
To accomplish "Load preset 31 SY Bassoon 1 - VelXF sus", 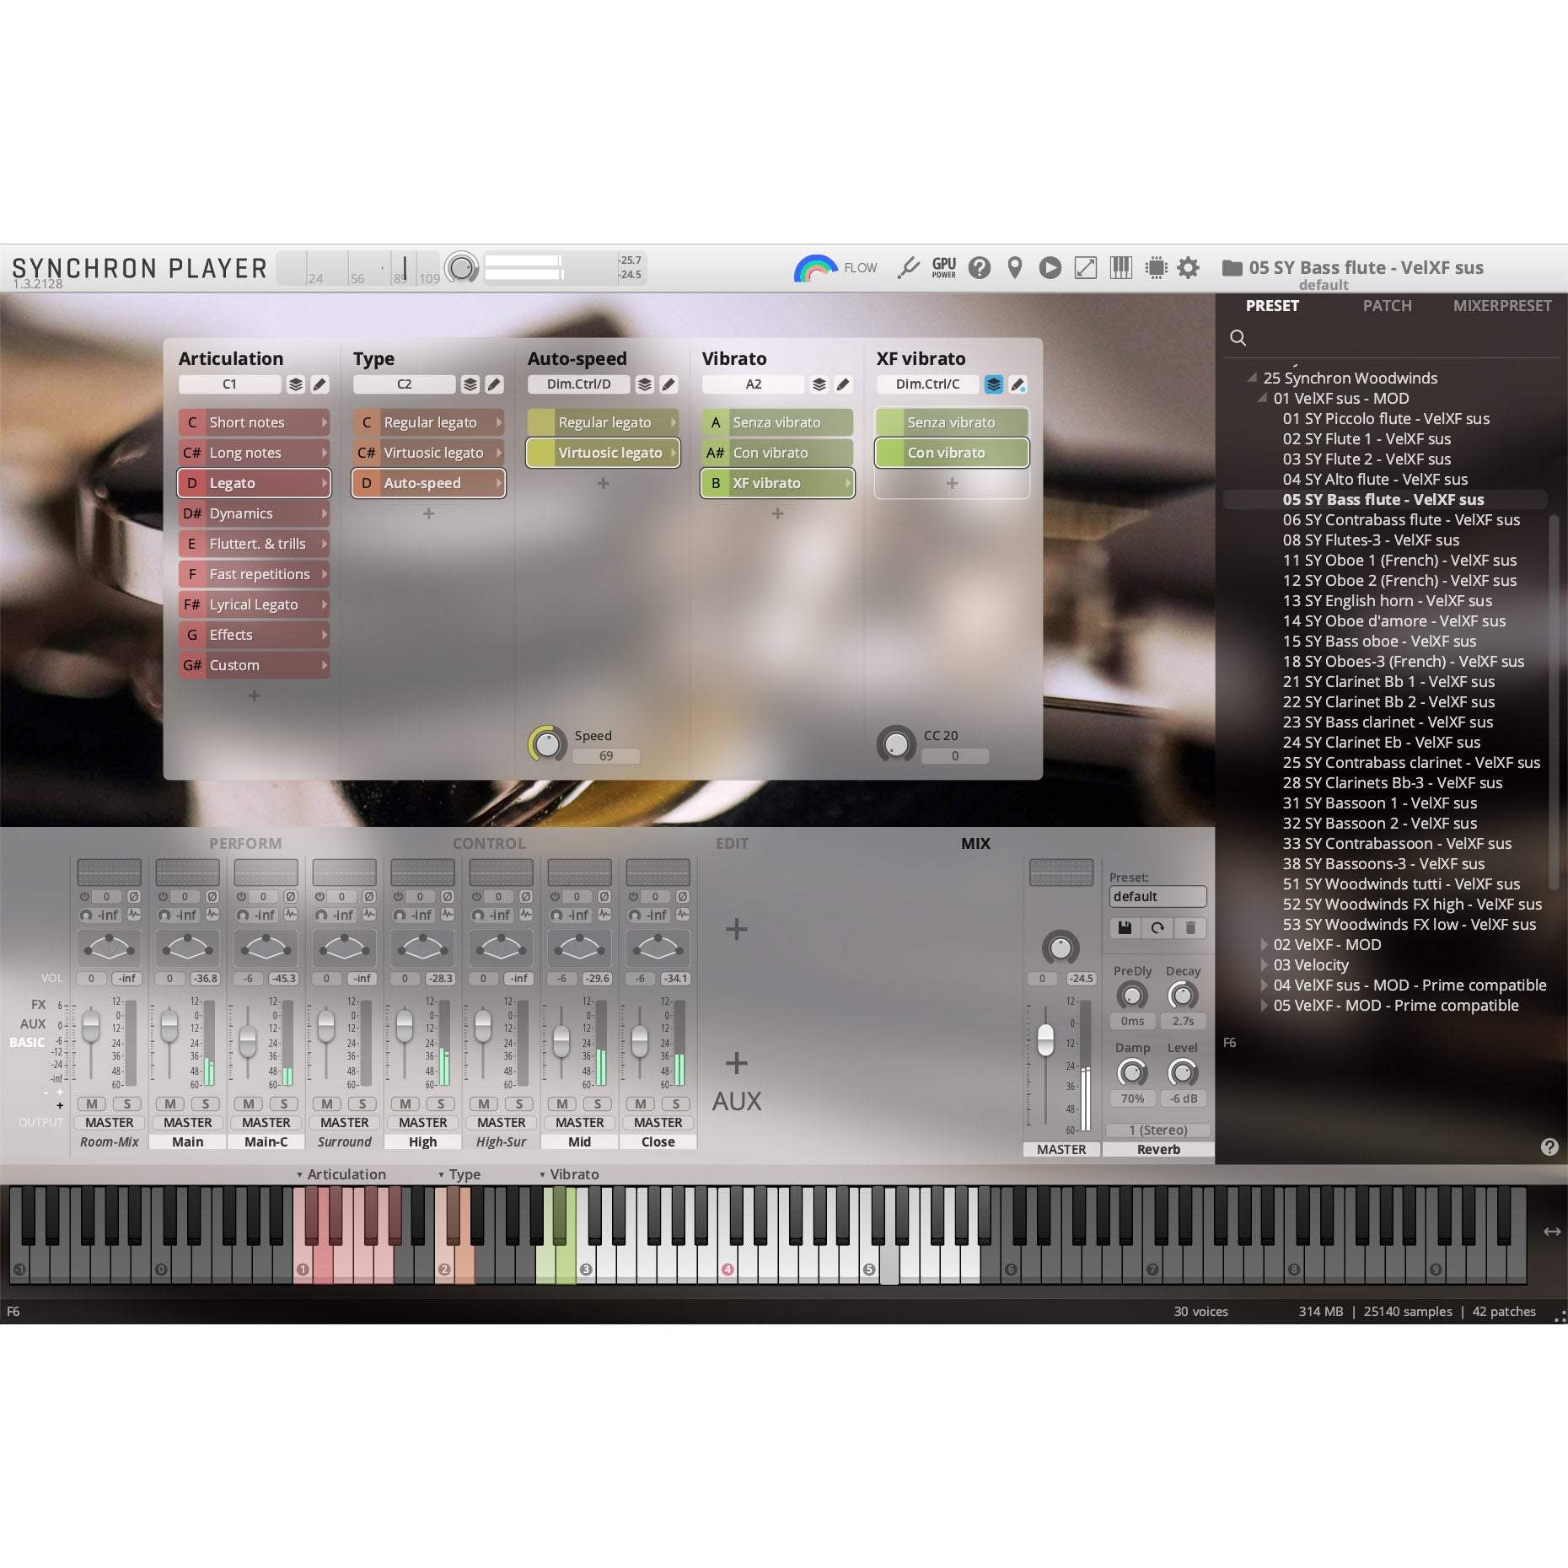I will click(1379, 803).
